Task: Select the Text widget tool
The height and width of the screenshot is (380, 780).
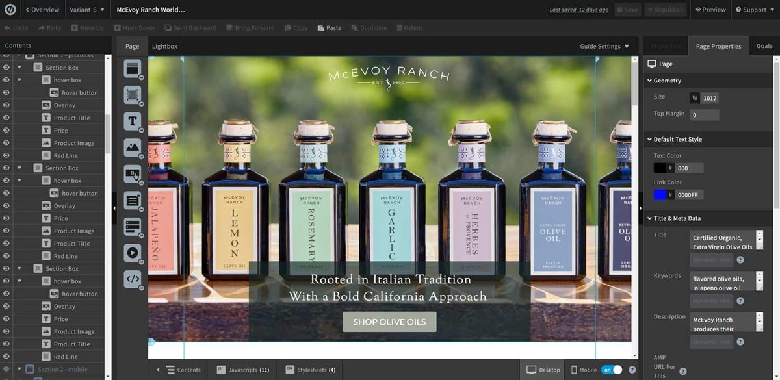Action: point(133,121)
